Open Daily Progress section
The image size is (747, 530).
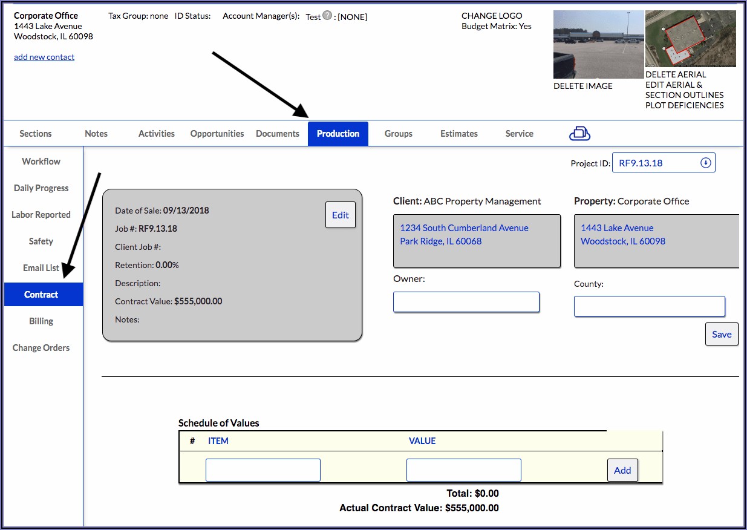pyautogui.click(x=41, y=188)
